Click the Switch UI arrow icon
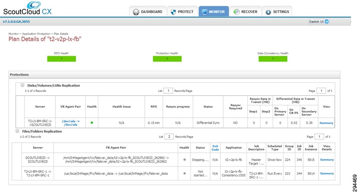The width and height of the screenshot is (357, 192). [x=327, y=21]
